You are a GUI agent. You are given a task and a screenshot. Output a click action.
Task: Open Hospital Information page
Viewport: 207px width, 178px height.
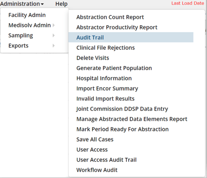click(104, 78)
